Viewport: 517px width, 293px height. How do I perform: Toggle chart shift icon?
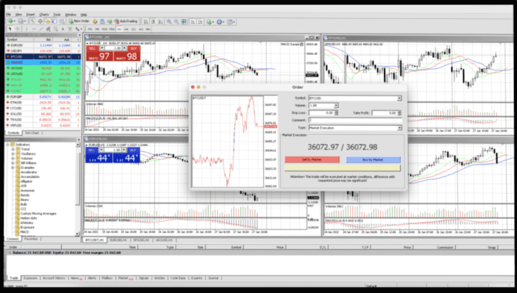click(200, 22)
